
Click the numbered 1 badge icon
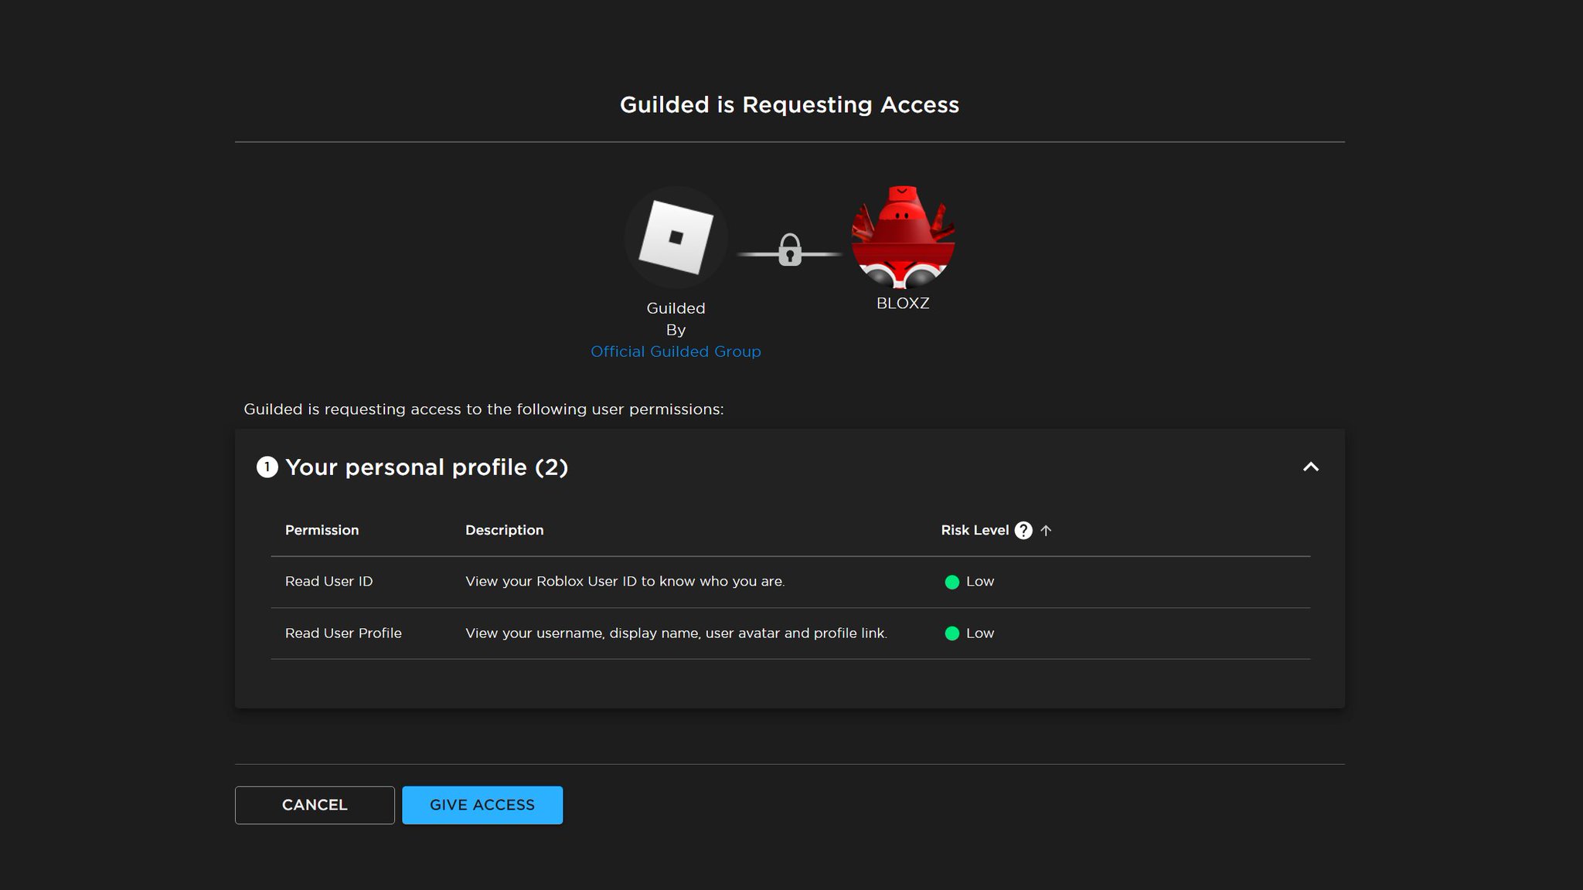pyautogui.click(x=267, y=467)
